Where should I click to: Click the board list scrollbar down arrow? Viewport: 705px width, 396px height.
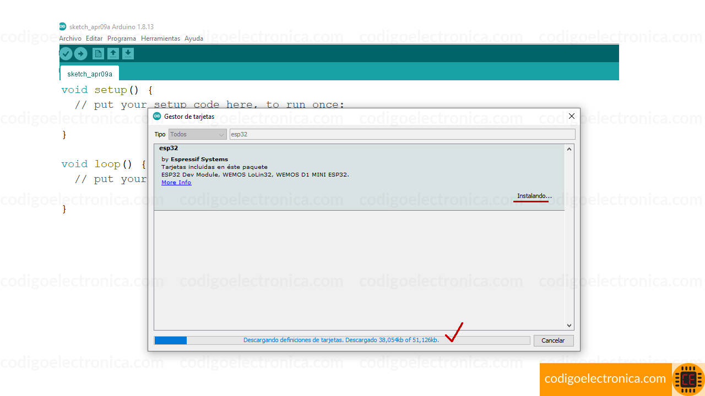coord(570,326)
